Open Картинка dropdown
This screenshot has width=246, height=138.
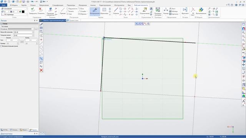(x=174, y=14)
